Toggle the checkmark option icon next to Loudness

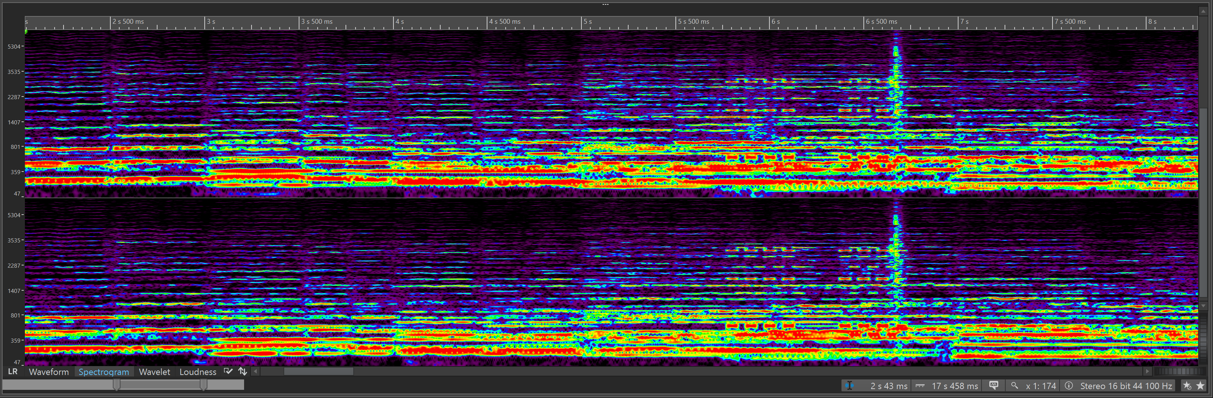pos(228,371)
